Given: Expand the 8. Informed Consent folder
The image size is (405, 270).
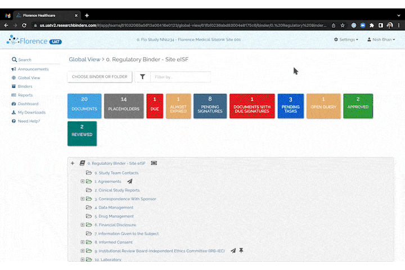Looking at the screenshot, I should (82, 242).
